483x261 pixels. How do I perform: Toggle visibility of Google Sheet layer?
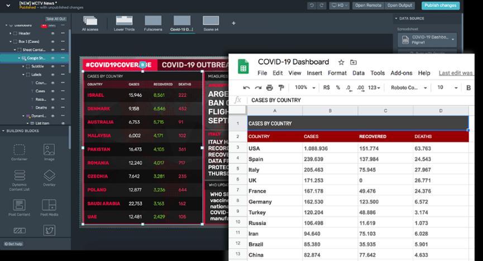pos(52,58)
